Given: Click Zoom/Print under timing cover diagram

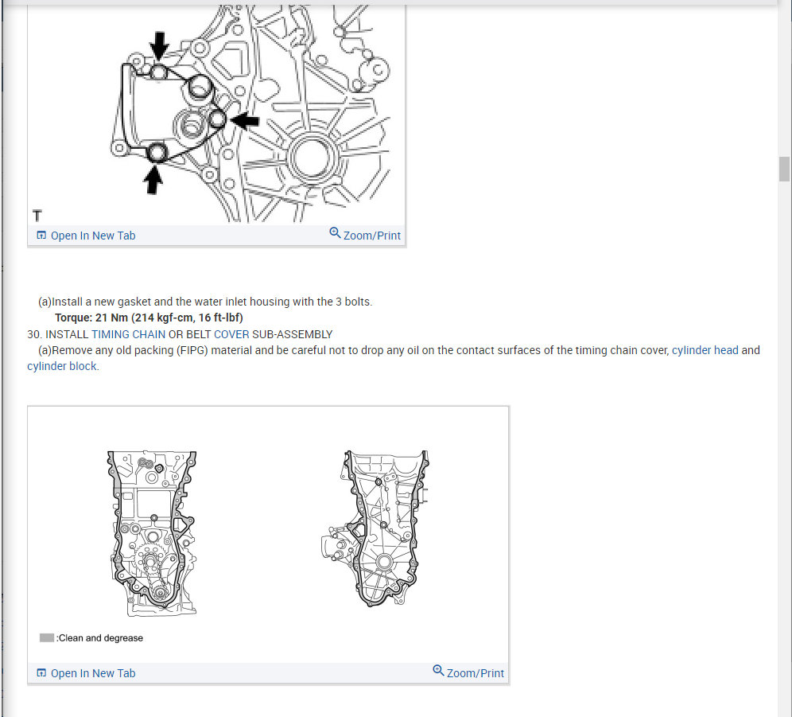Looking at the screenshot, I should [x=475, y=673].
